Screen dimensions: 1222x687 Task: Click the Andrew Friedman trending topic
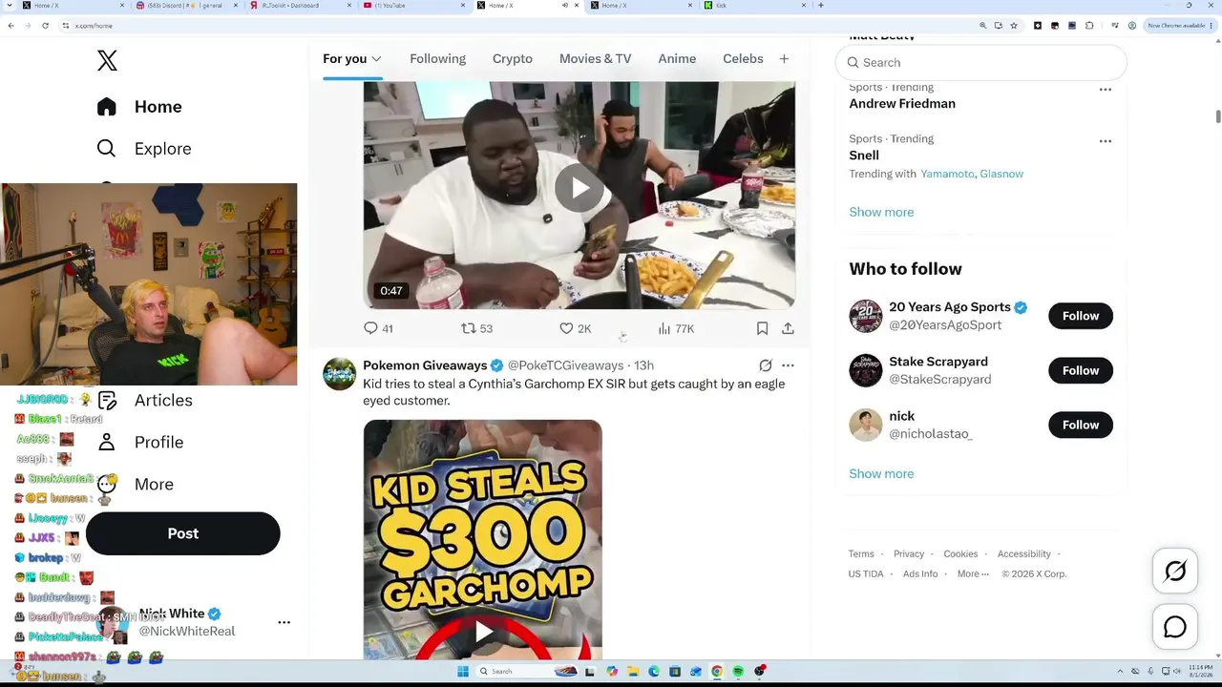coord(902,104)
